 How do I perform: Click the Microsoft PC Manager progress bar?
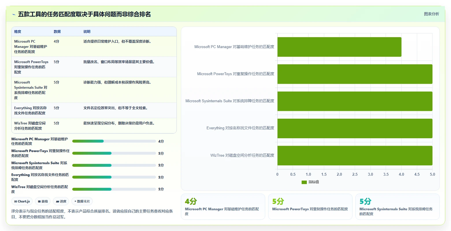[x=114, y=141]
